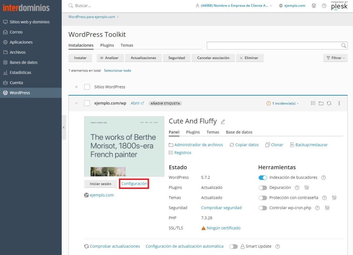This screenshot has width=353, height=255.
Task: Check the ejemplo.com/wp site checkbox
Action: pyautogui.click(x=87, y=103)
